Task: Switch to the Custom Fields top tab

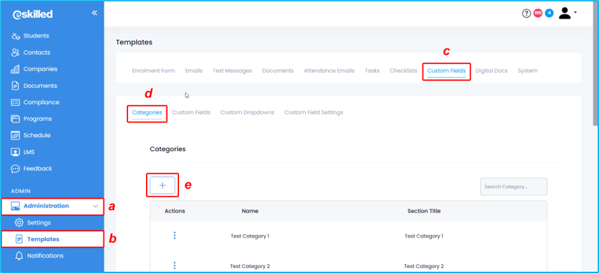Action: (446, 70)
